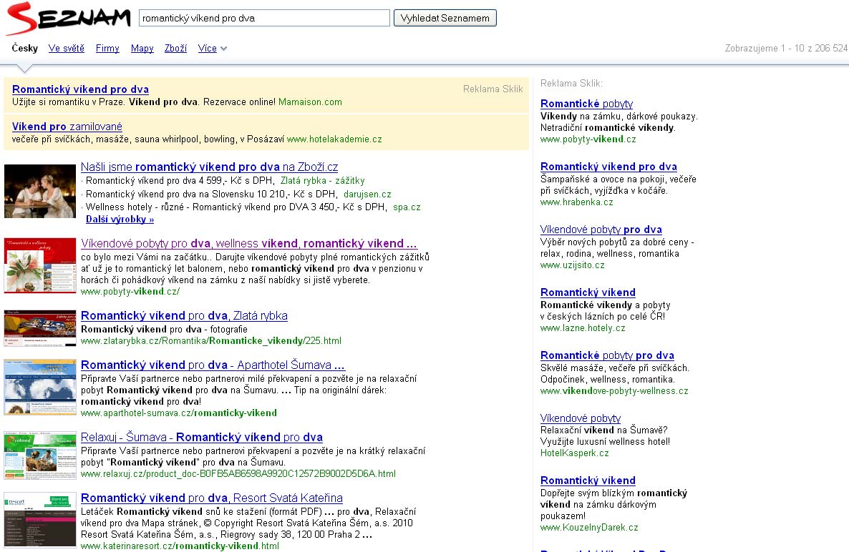
Task: Open 'Romantický víkend pro dva - Aparthotel Šumava' result
Action: click(x=213, y=365)
